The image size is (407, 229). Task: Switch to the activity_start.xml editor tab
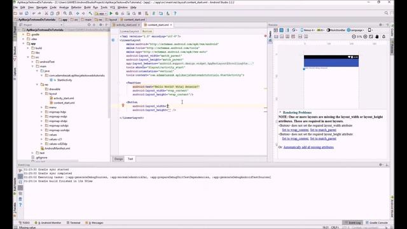[x=126, y=25]
